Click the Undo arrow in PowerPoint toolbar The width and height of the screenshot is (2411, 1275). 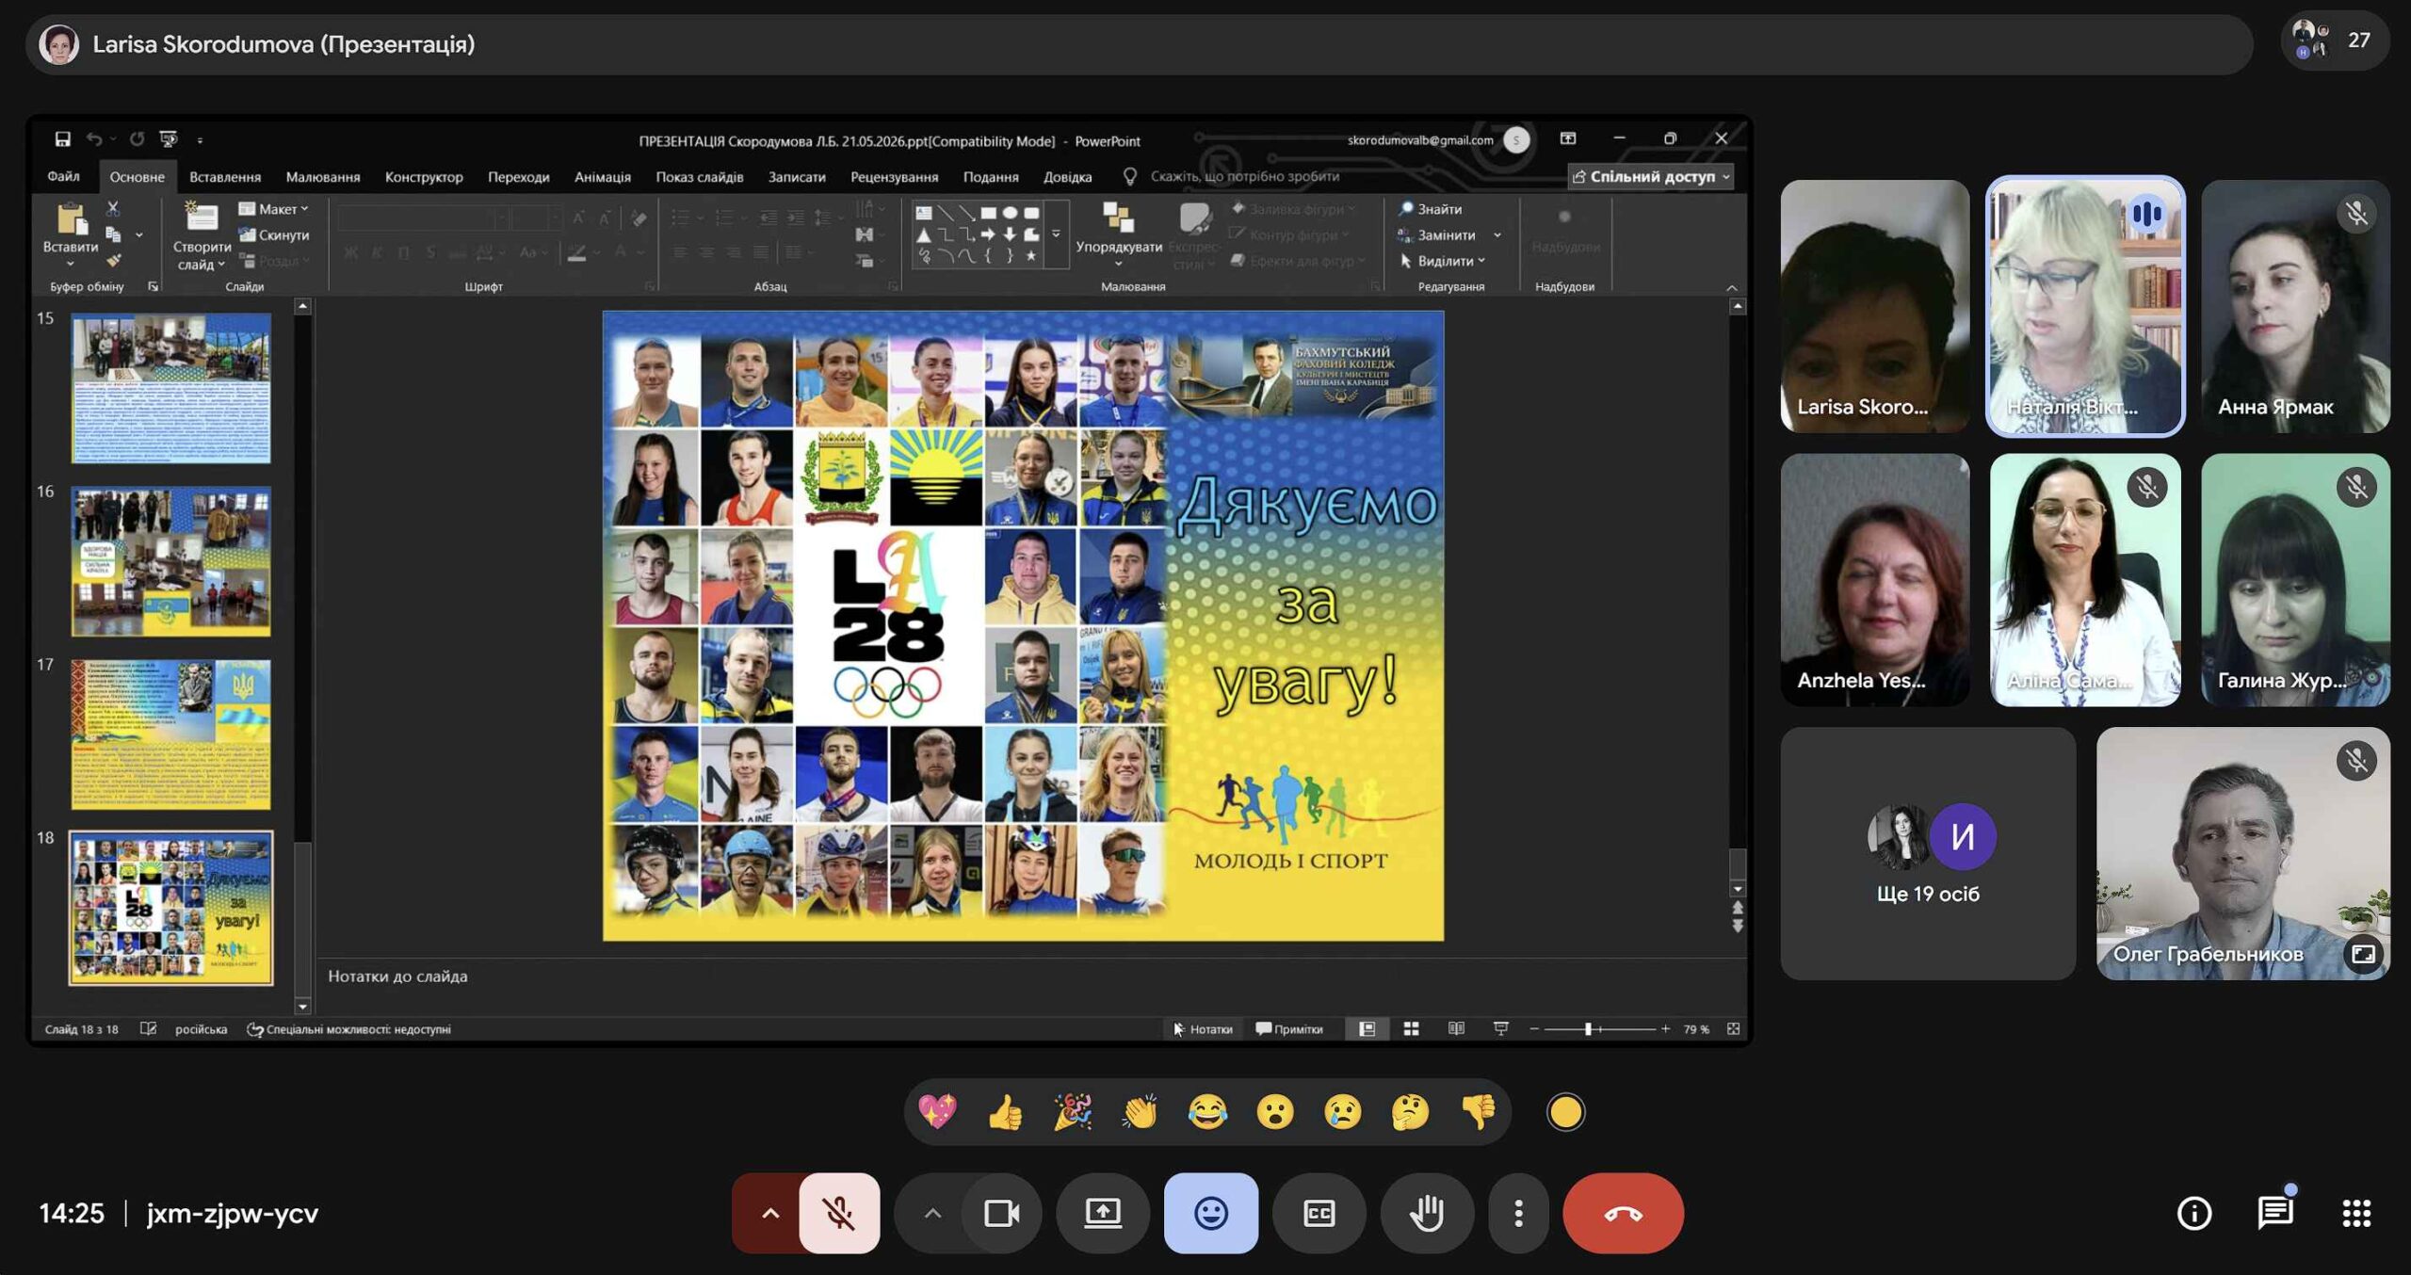(94, 139)
